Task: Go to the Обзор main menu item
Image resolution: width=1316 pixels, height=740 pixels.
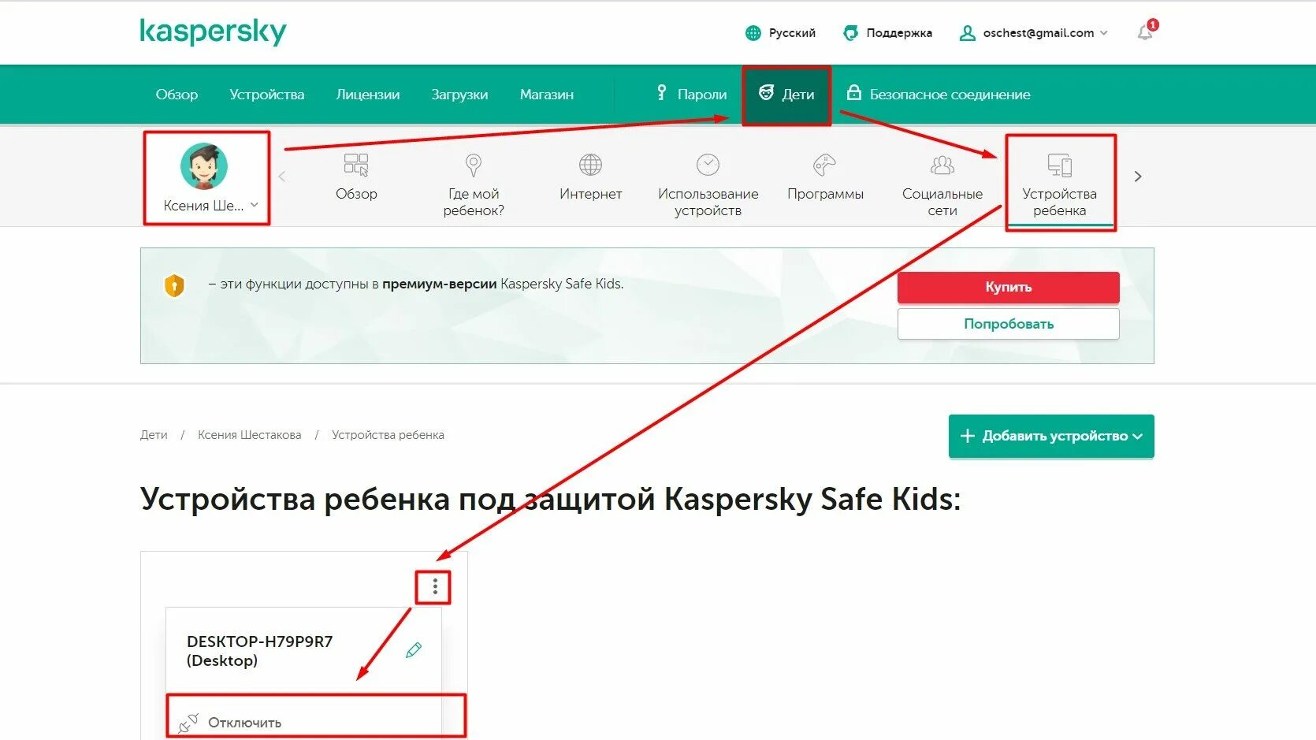Action: click(177, 95)
